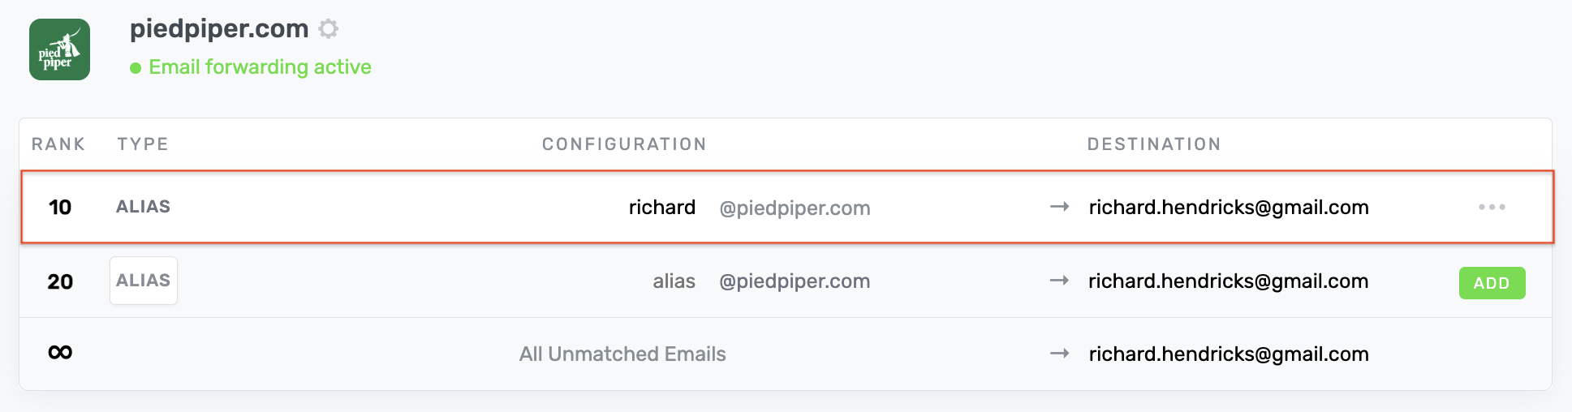
Task: Open the ALIAS type dropdown in rank 20 row
Action: tap(144, 281)
